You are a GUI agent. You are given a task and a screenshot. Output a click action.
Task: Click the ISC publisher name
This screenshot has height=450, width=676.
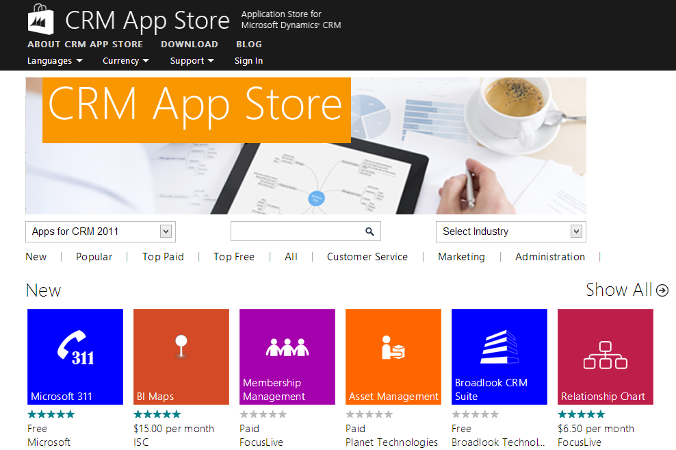[x=141, y=442]
